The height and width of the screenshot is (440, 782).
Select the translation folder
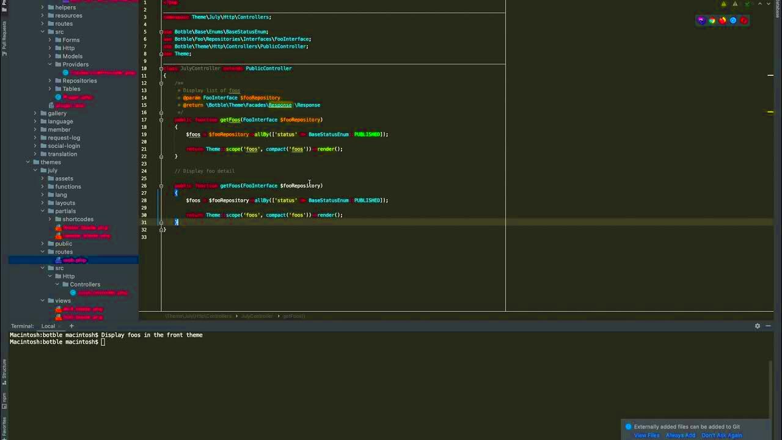click(x=62, y=154)
